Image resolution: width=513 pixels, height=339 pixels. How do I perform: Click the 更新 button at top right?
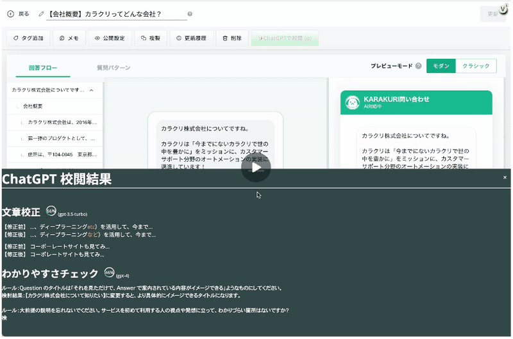click(x=492, y=14)
